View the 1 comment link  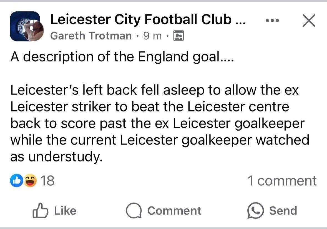282,181
